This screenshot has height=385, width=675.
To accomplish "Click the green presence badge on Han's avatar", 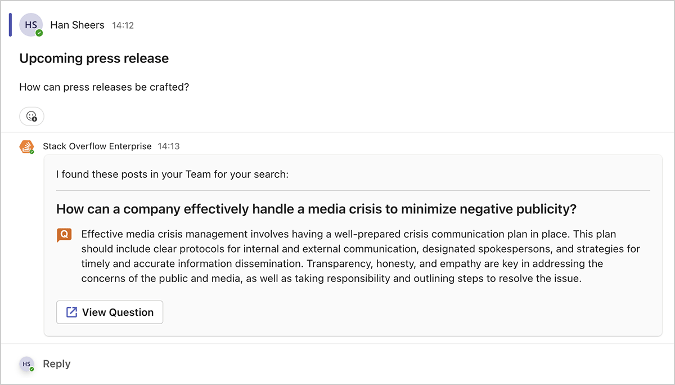I will [39, 33].
